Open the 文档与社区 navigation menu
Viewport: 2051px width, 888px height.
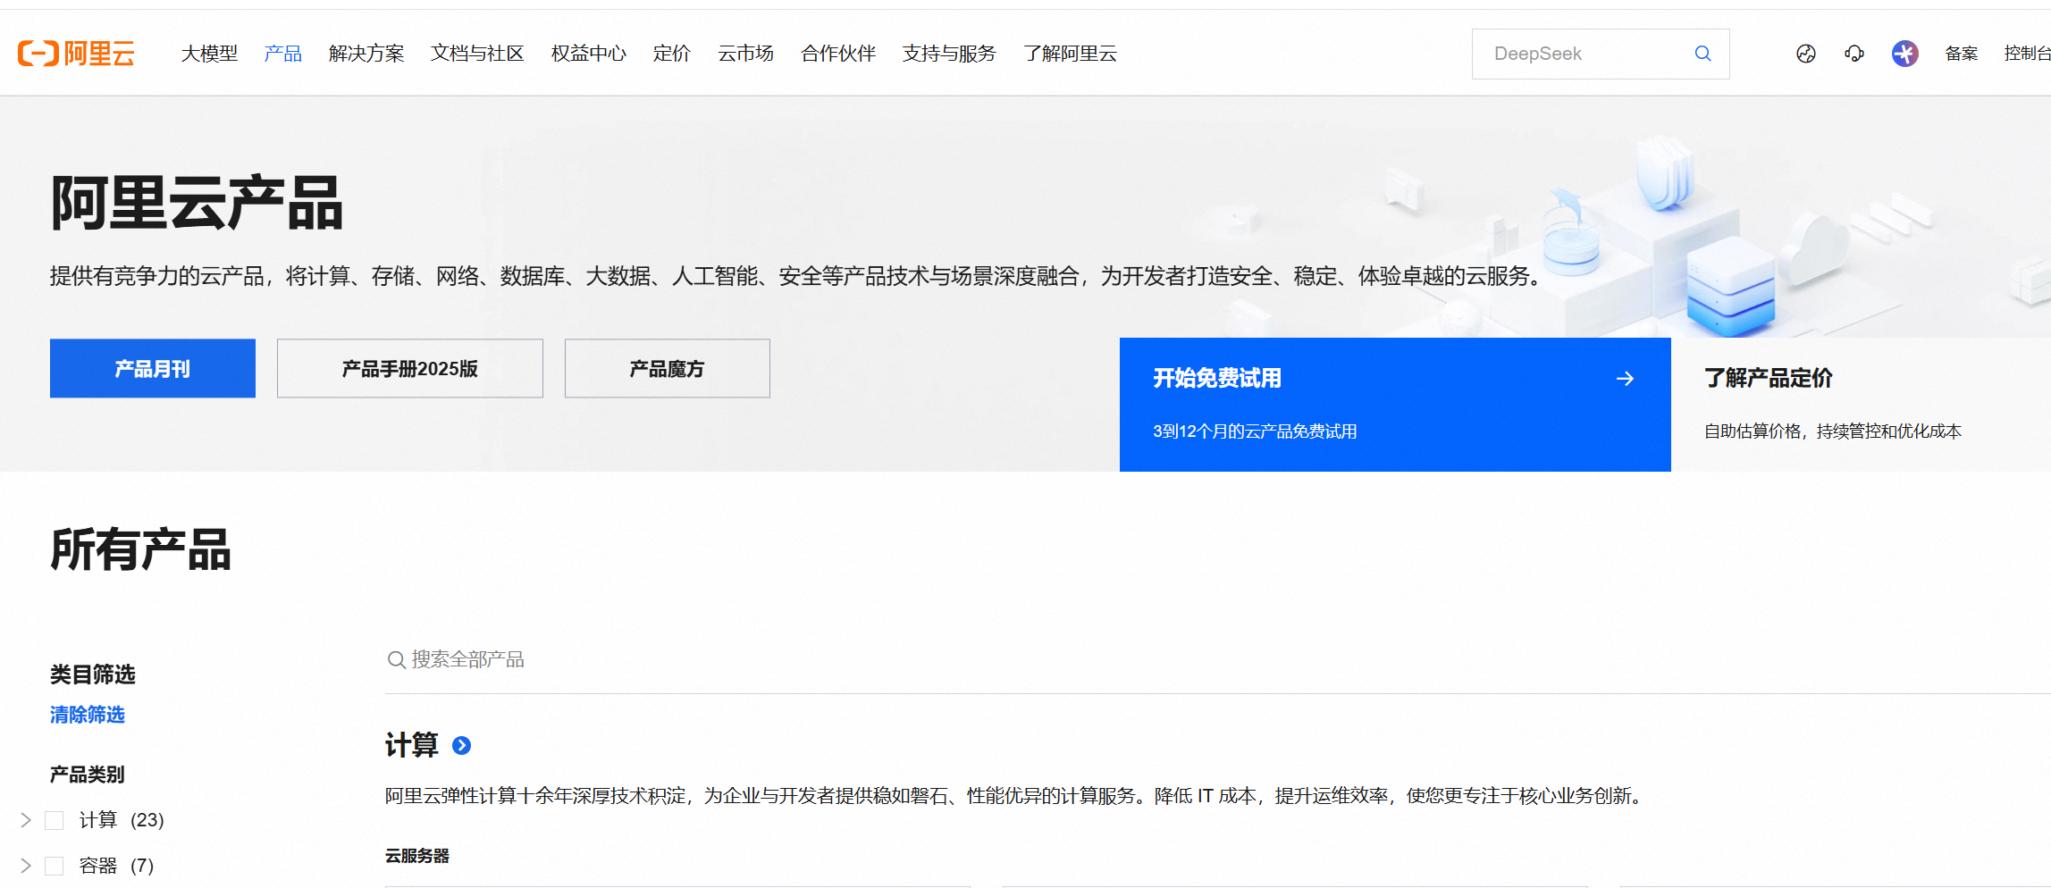click(x=477, y=54)
